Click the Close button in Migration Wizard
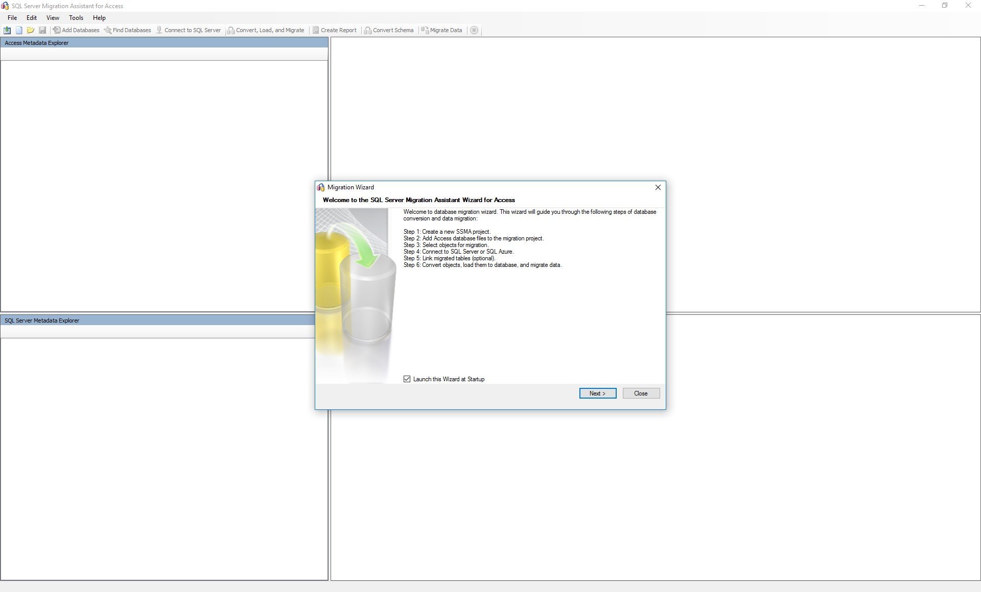Image resolution: width=981 pixels, height=592 pixels. click(641, 393)
